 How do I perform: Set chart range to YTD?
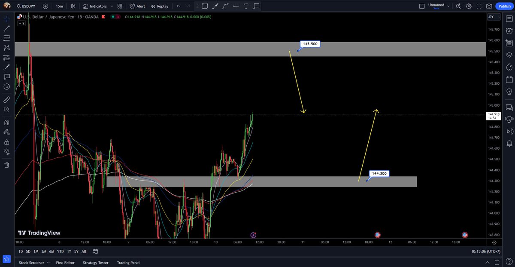click(60, 252)
